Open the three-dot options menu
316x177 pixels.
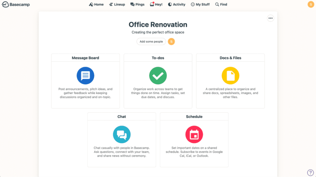click(270, 18)
